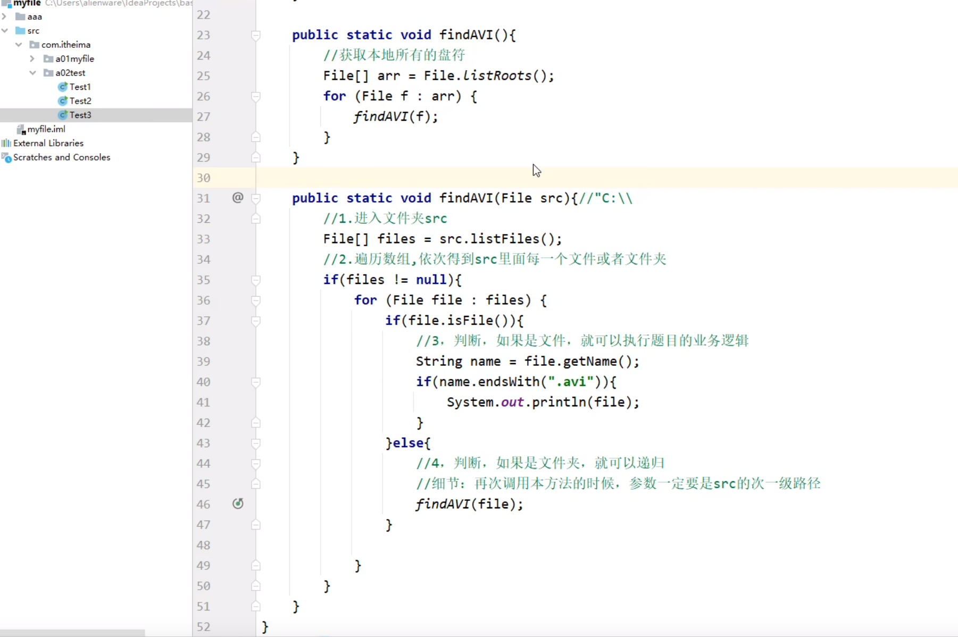This screenshot has height=637, width=958.
Task: Click the External Libraries icon
Action: (x=6, y=143)
